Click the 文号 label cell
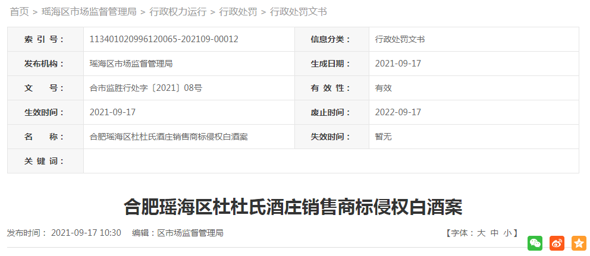Image resolution: width=590 pixels, height=256 pixels. point(46,88)
